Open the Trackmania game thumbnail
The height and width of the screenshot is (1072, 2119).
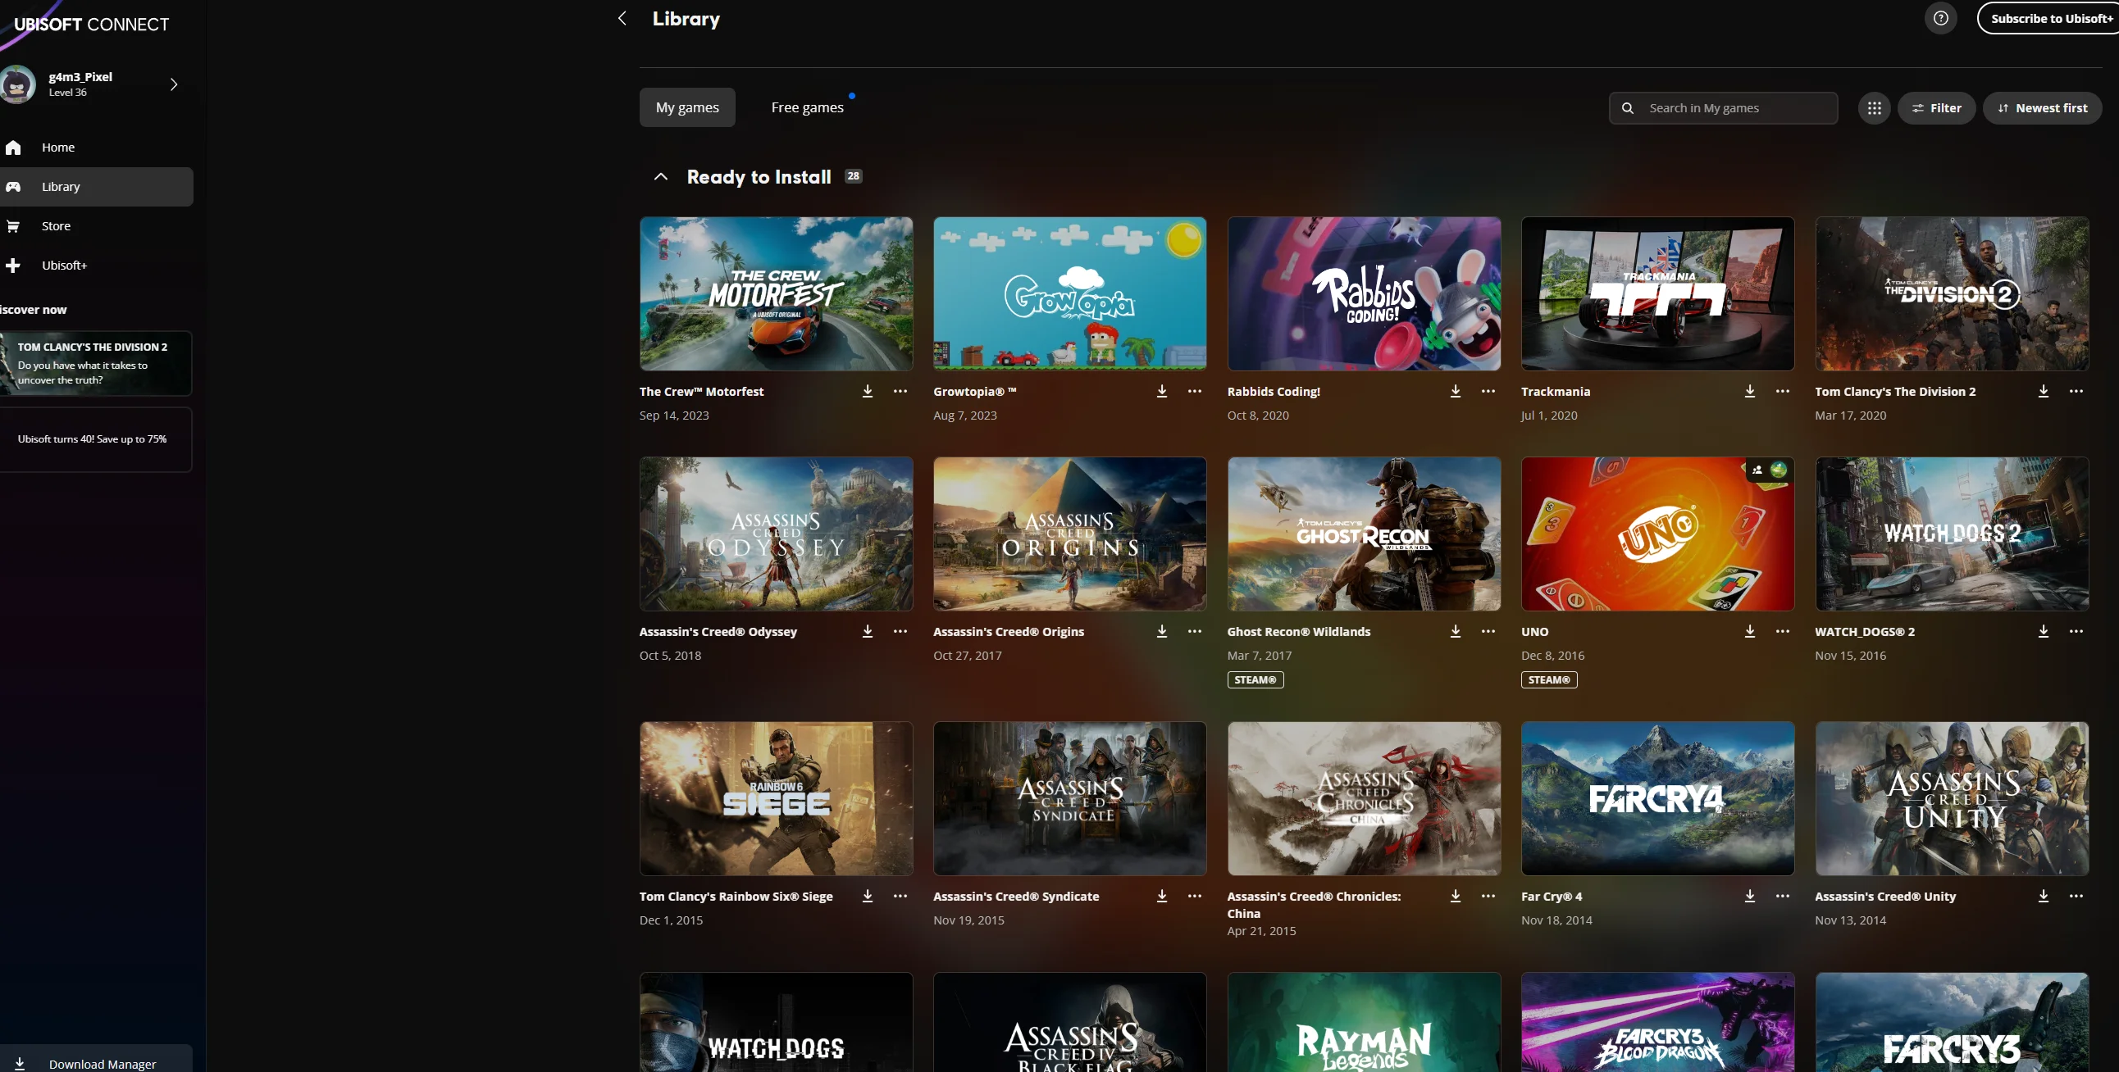coord(1657,293)
